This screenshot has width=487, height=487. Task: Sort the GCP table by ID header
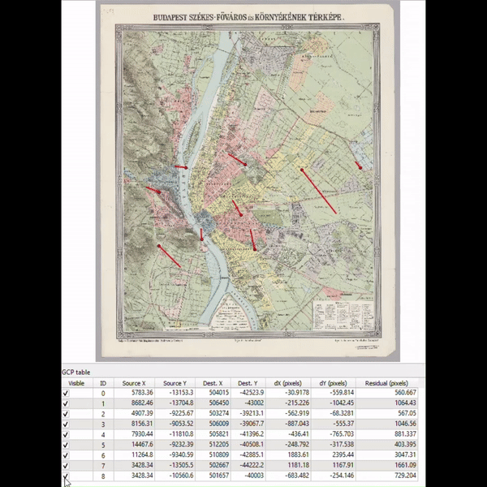[103, 383]
